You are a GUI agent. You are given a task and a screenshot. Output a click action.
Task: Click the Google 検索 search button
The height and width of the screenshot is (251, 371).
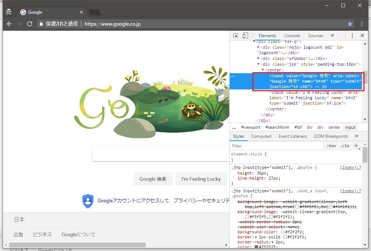point(153,179)
